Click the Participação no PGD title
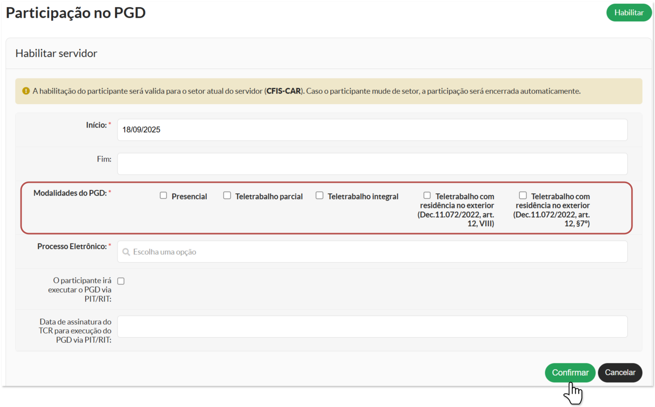Image resolution: width=655 pixels, height=407 pixels. tap(76, 13)
